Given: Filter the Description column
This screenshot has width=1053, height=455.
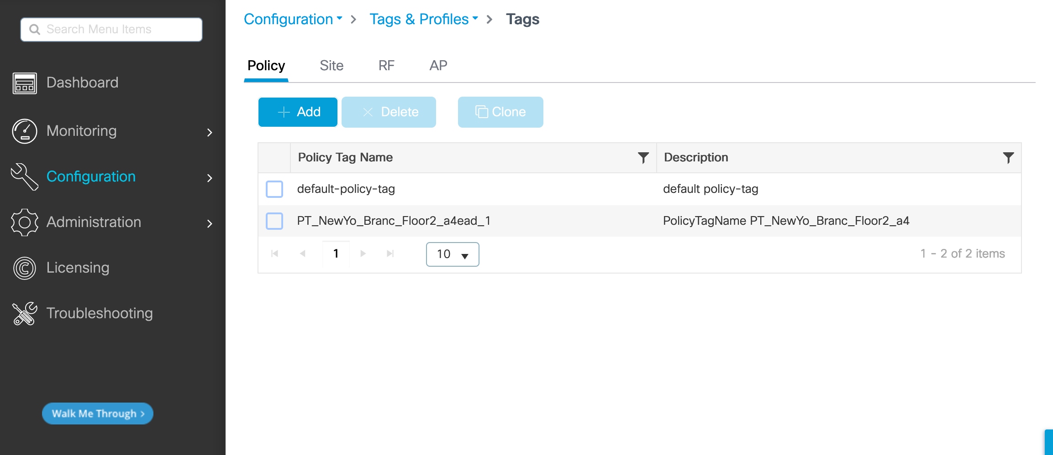Looking at the screenshot, I should point(1008,158).
